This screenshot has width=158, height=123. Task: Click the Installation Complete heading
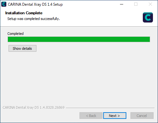tap(24, 13)
